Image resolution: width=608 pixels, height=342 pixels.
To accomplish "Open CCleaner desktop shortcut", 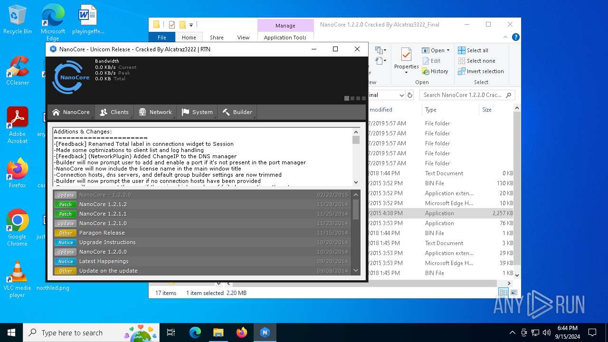I will point(18,70).
